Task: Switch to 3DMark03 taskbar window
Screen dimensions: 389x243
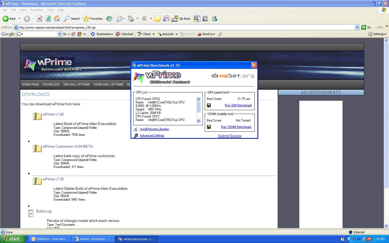Action: click(x=50, y=239)
